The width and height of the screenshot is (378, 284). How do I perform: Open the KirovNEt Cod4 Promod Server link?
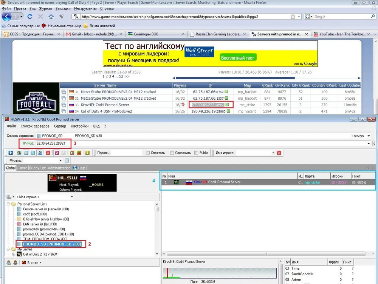pyautogui.click(x=105, y=105)
